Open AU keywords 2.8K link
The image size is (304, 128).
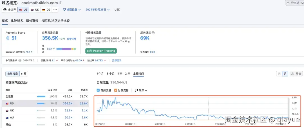point(85,118)
